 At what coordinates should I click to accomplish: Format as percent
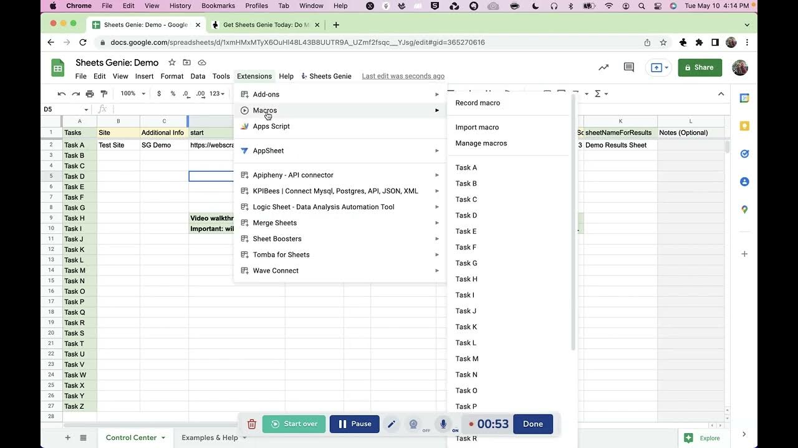click(173, 94)
